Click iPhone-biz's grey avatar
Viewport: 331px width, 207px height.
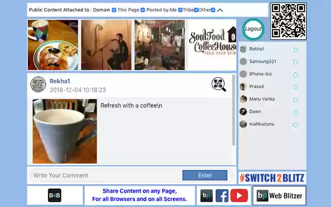tap(243, 74)
